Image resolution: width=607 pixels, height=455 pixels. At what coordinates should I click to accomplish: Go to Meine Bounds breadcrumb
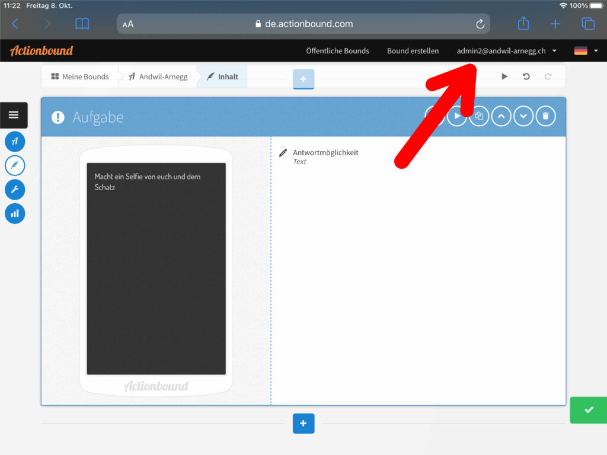80,76
